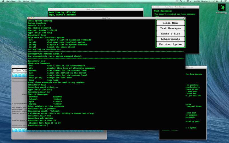Click first blue bubble in browser's bottom bar
The height and width of the screenshot is (143, 229).
[14, 130]
